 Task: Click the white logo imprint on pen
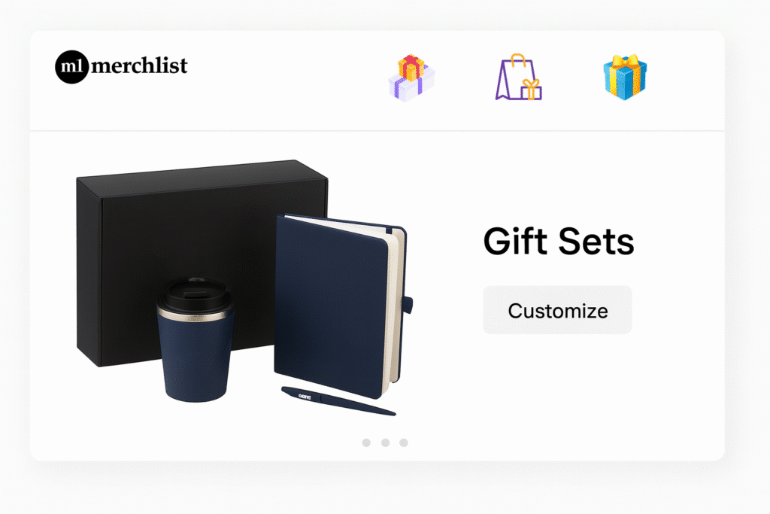tap(305, 396)
